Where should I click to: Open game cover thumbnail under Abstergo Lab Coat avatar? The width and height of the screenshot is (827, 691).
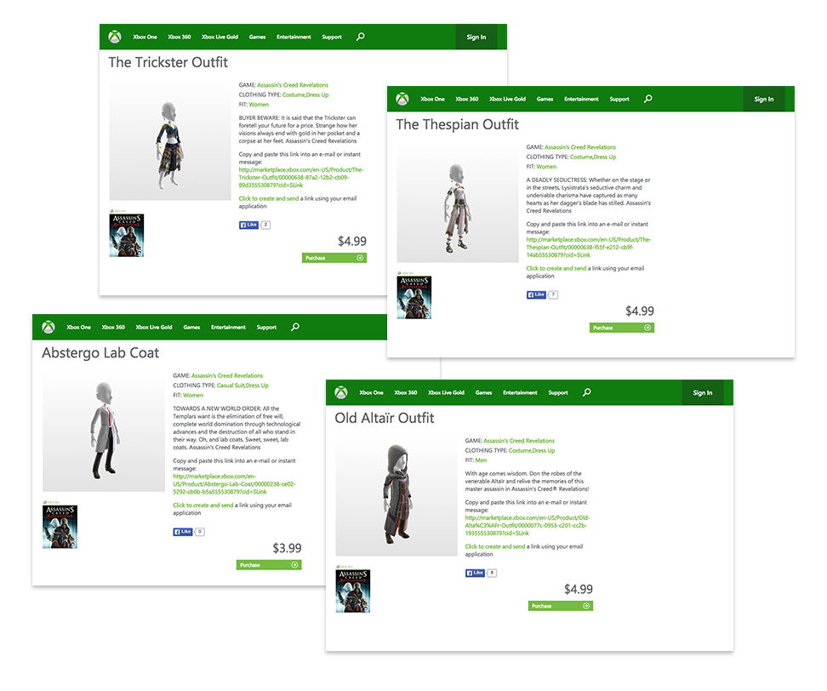coord(60,527)
